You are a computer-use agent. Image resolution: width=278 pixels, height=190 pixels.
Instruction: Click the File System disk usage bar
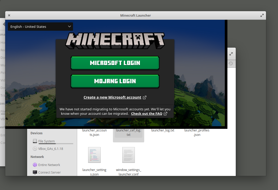(x=56, y=144)
